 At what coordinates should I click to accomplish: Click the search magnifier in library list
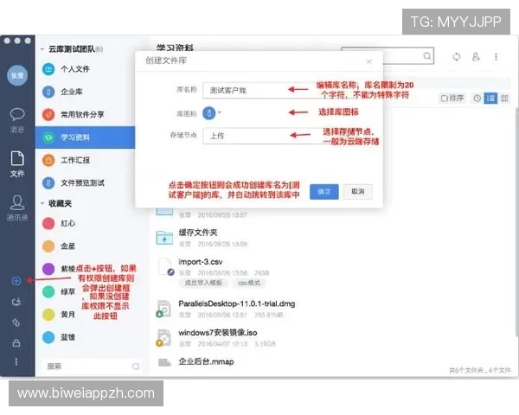136,367
